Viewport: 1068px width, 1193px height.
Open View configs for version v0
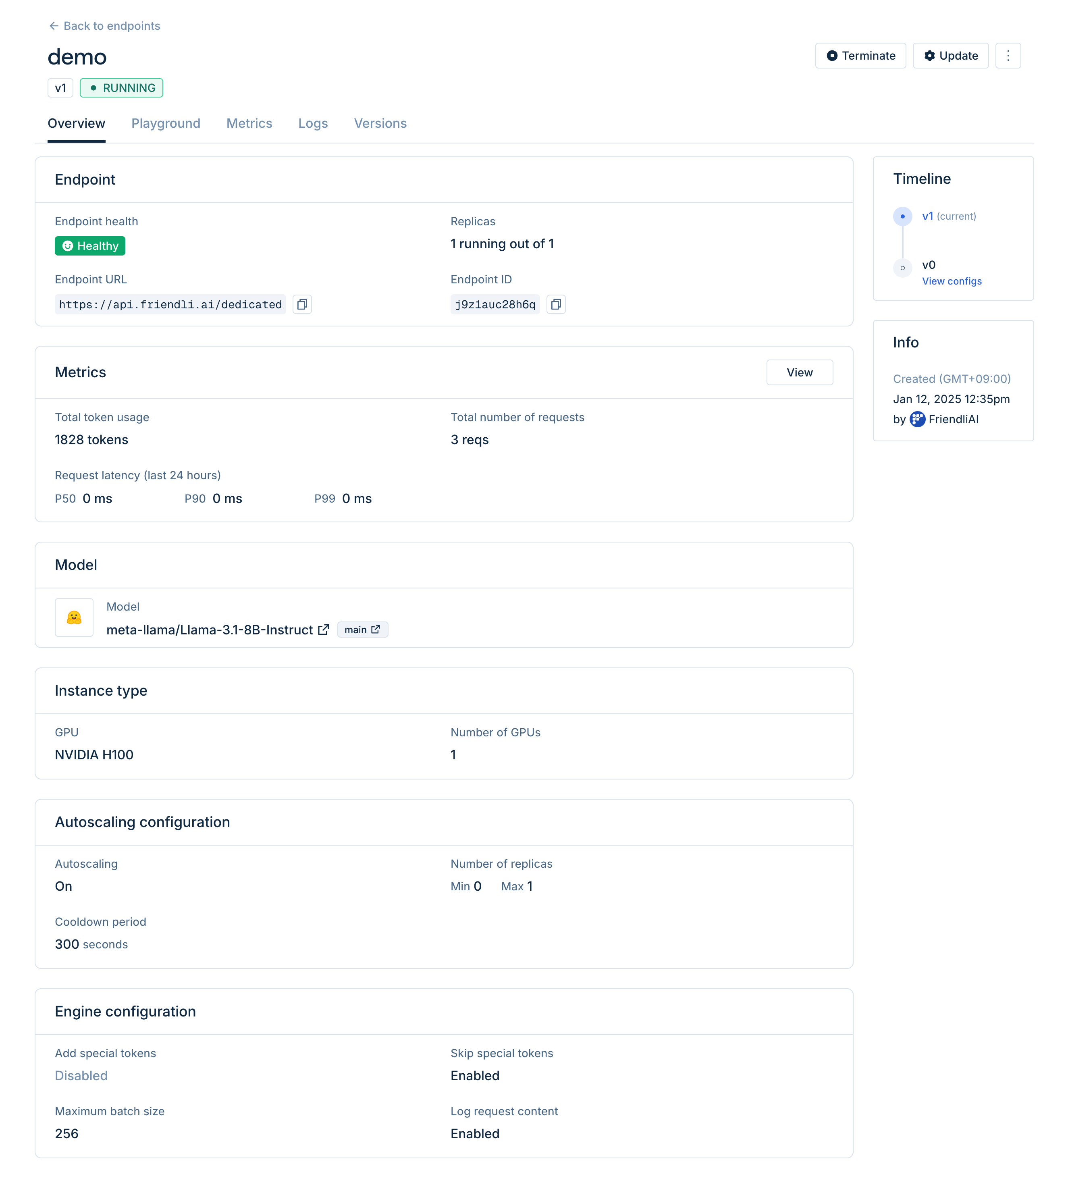(x=951, y=281)
